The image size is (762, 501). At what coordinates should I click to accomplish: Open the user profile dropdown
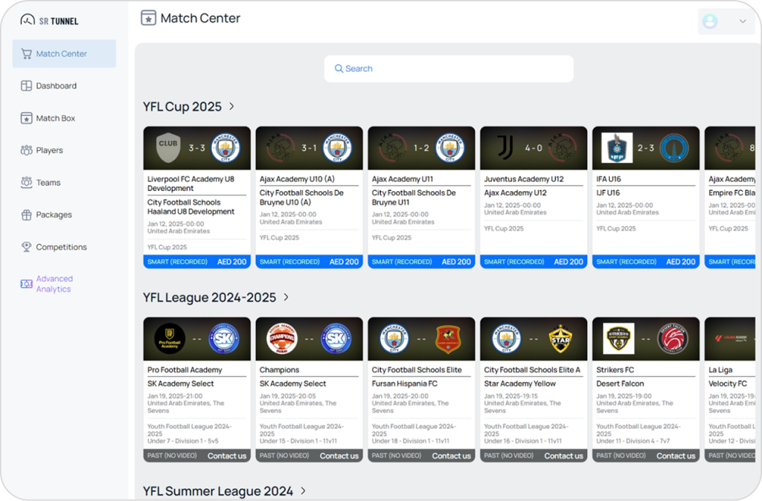click(x=726, y=22)
